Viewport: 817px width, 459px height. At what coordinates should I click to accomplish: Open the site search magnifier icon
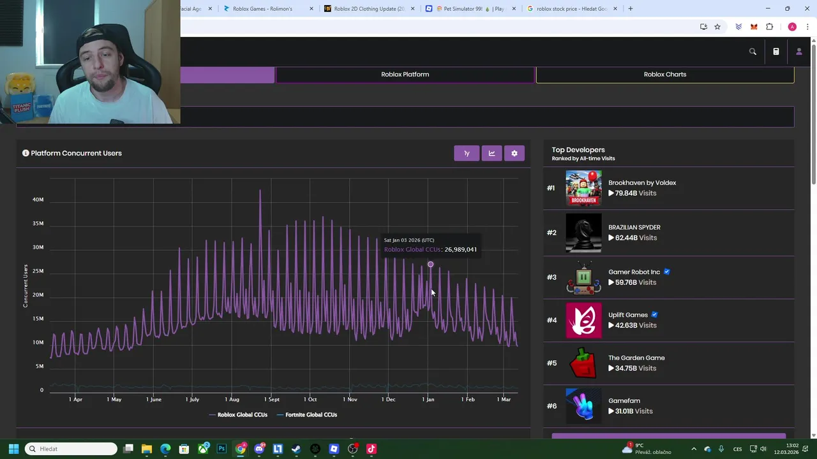tap(753, 52)
